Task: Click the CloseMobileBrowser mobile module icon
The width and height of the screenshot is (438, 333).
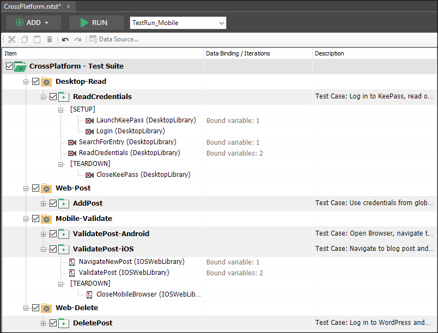Action: pos(89,294)
